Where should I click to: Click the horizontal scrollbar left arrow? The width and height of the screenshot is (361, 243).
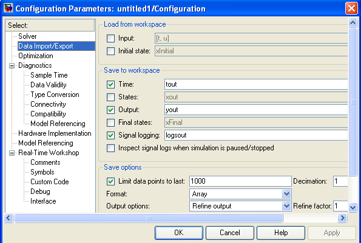8,218
